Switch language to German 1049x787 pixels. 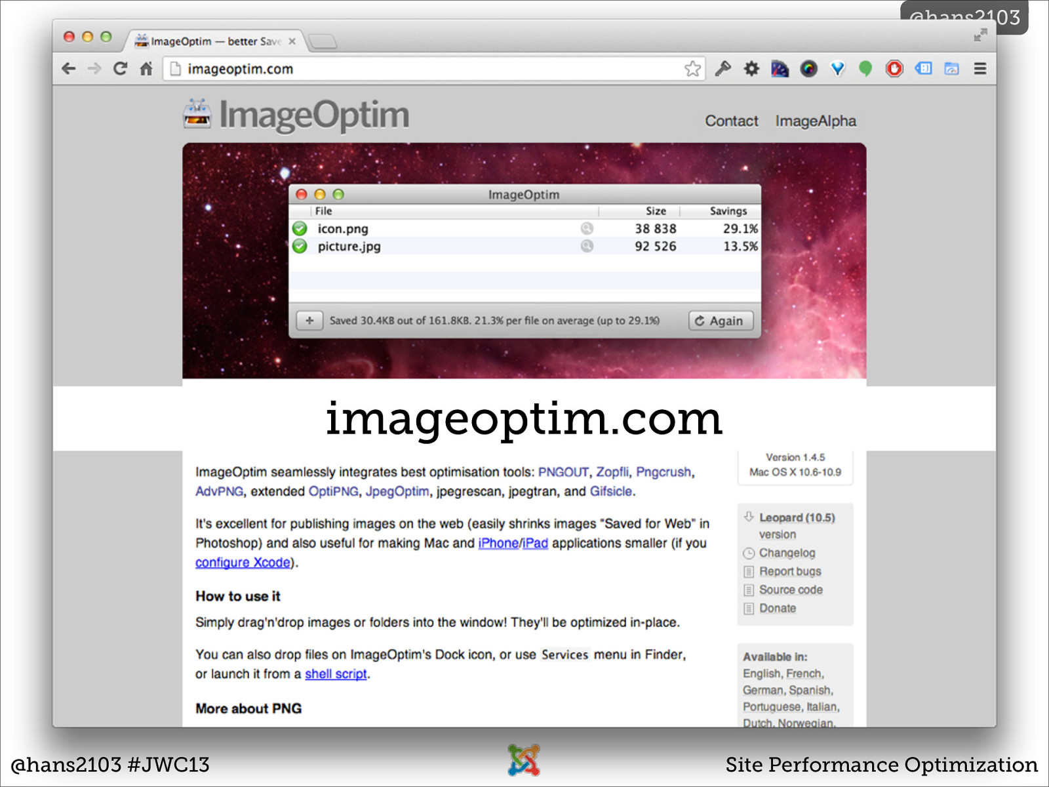coord(763,691)
